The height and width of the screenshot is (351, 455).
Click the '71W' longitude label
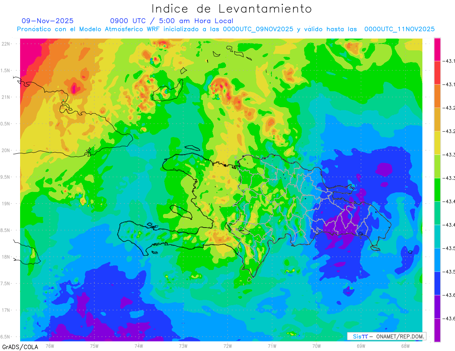pyautogui.click(x=272, y=346)
